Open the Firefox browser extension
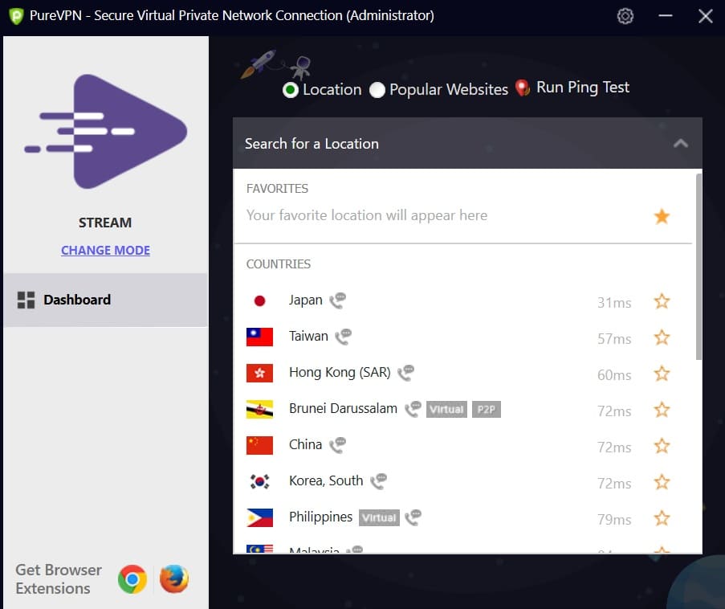The width and height of the screenshot is (725, 609). click(x=174, y=579)
